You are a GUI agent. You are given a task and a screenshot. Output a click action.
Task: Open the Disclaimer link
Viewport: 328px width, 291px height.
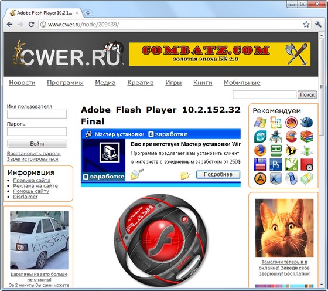coord(25,197)
